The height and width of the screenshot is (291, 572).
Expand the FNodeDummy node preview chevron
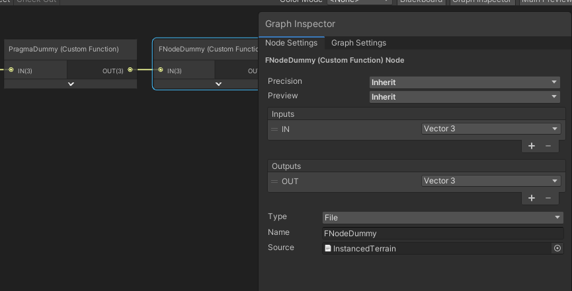[x=218, y=84]
